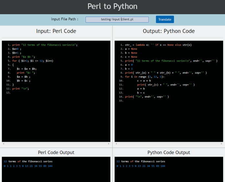Viewport: 225px width, 182px height.
Task: Click right scroll arrow under Python code panel
Action: point(221,144)
